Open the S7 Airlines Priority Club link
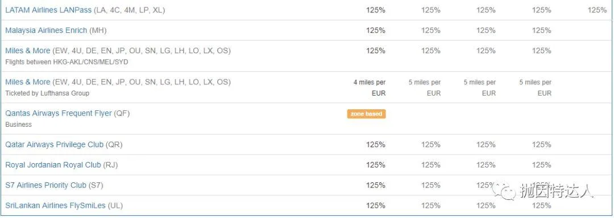Image resolution: width=614 pixels, height=218 pixels. [45, 185]
